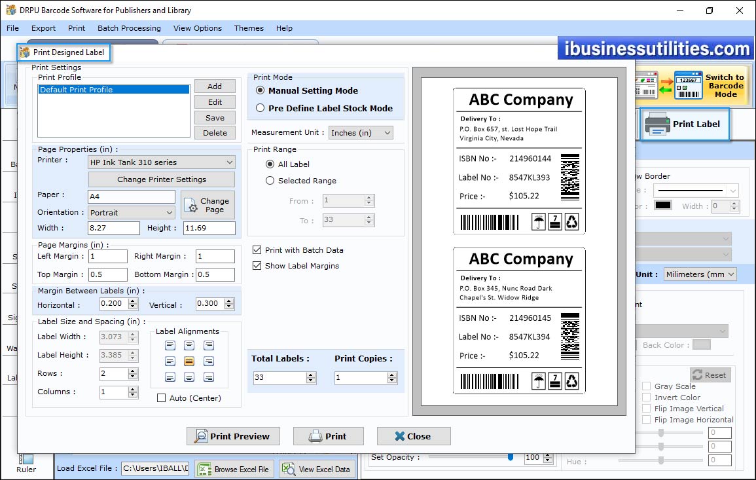Open the File menu
The width and height of the screenshot is (756, 480).
(x=12, y=28)
